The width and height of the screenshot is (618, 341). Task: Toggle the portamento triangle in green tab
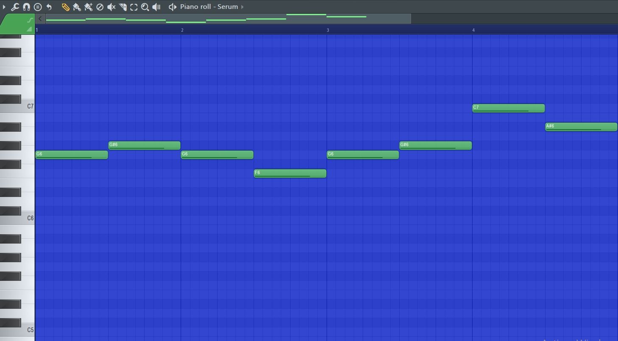29,29
